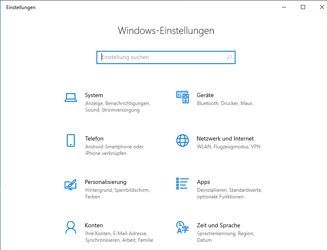Open the Geräte settings heading

coord(205,95)
